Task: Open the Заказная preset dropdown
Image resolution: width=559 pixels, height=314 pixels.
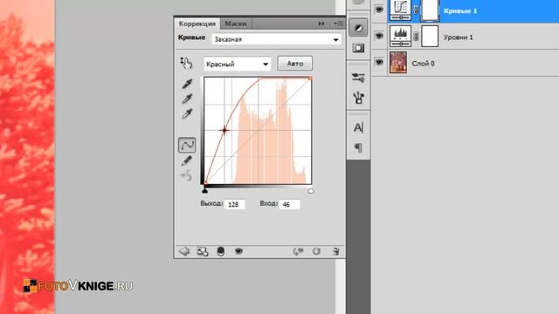Action: tap(276, 39)
